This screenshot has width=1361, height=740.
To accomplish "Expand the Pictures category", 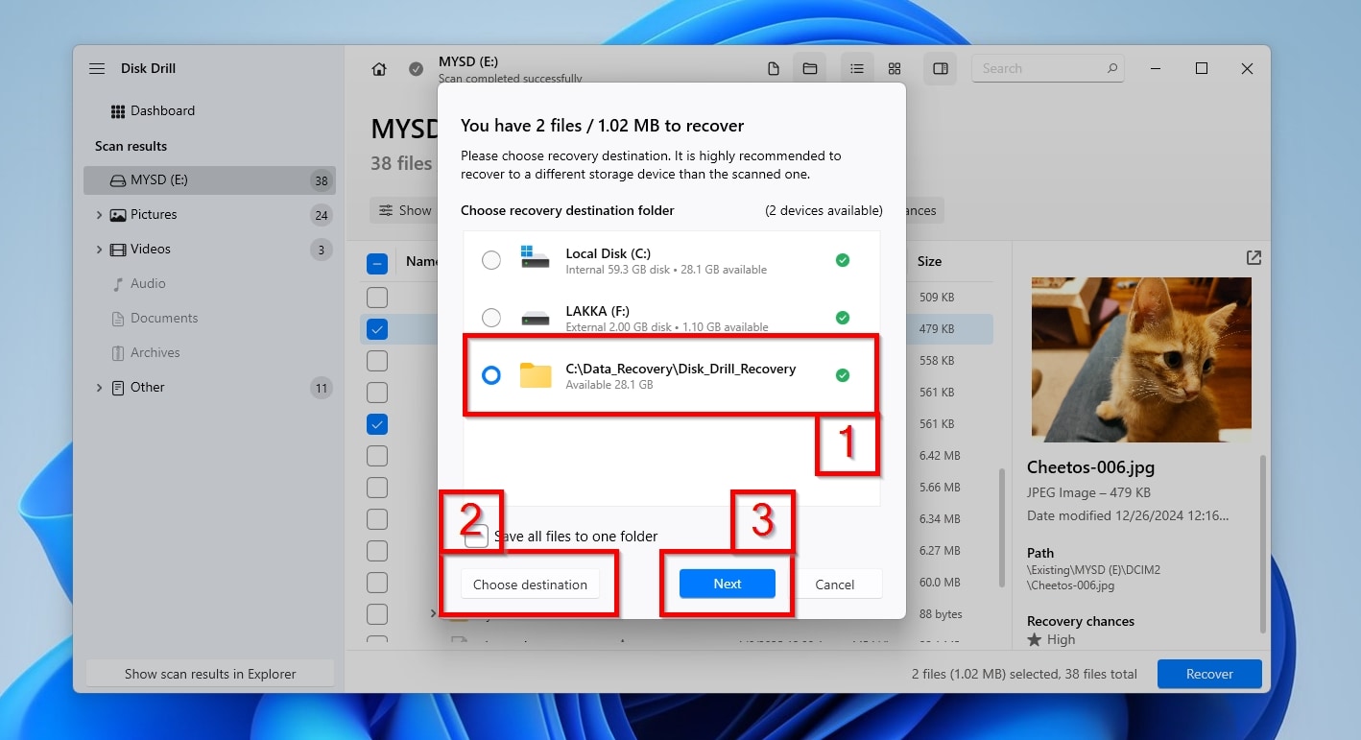I will (99, 215).
